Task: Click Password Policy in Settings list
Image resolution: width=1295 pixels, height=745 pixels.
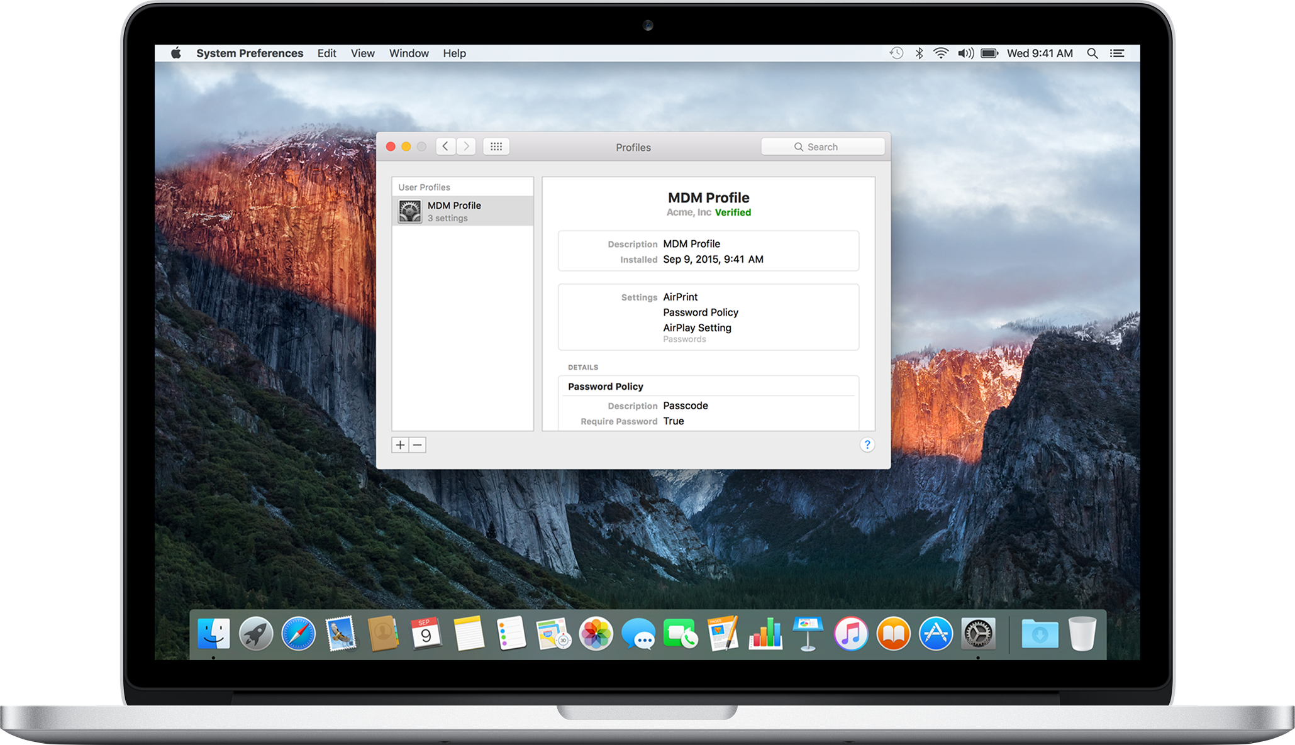Action: pyautogui.click(x=701, y=312)
